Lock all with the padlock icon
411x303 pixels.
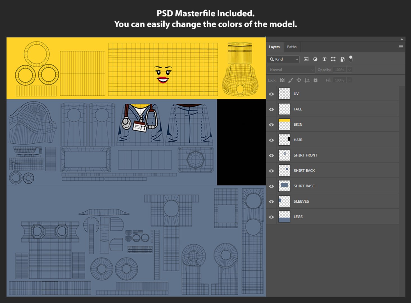(x=315, y=80)
